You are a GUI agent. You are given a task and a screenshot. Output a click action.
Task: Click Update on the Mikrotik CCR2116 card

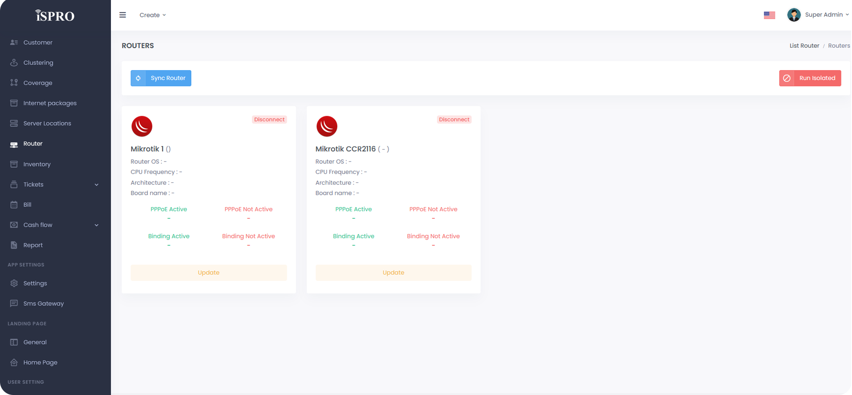[x=393, y=273]
